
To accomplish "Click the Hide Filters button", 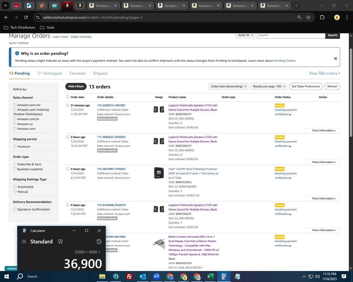I will click(76, 86).
